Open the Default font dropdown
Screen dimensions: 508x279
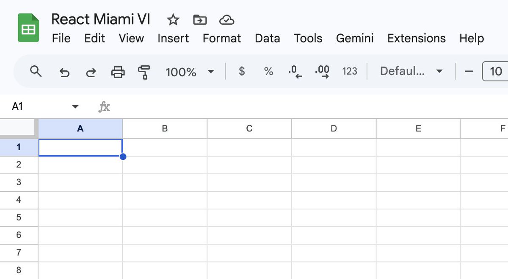(x=411, y=71)
